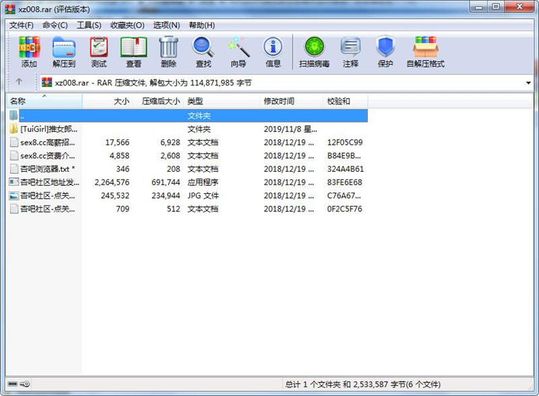Click the JPG 文件 type cell
The image size is (539, 396).
pyautogui.click(x=203, y=195)
